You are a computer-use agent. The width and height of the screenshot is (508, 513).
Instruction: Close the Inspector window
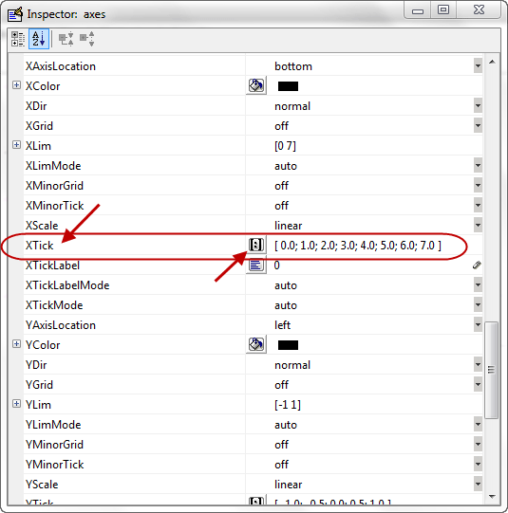pyautogui.click(x=479, y=10)
